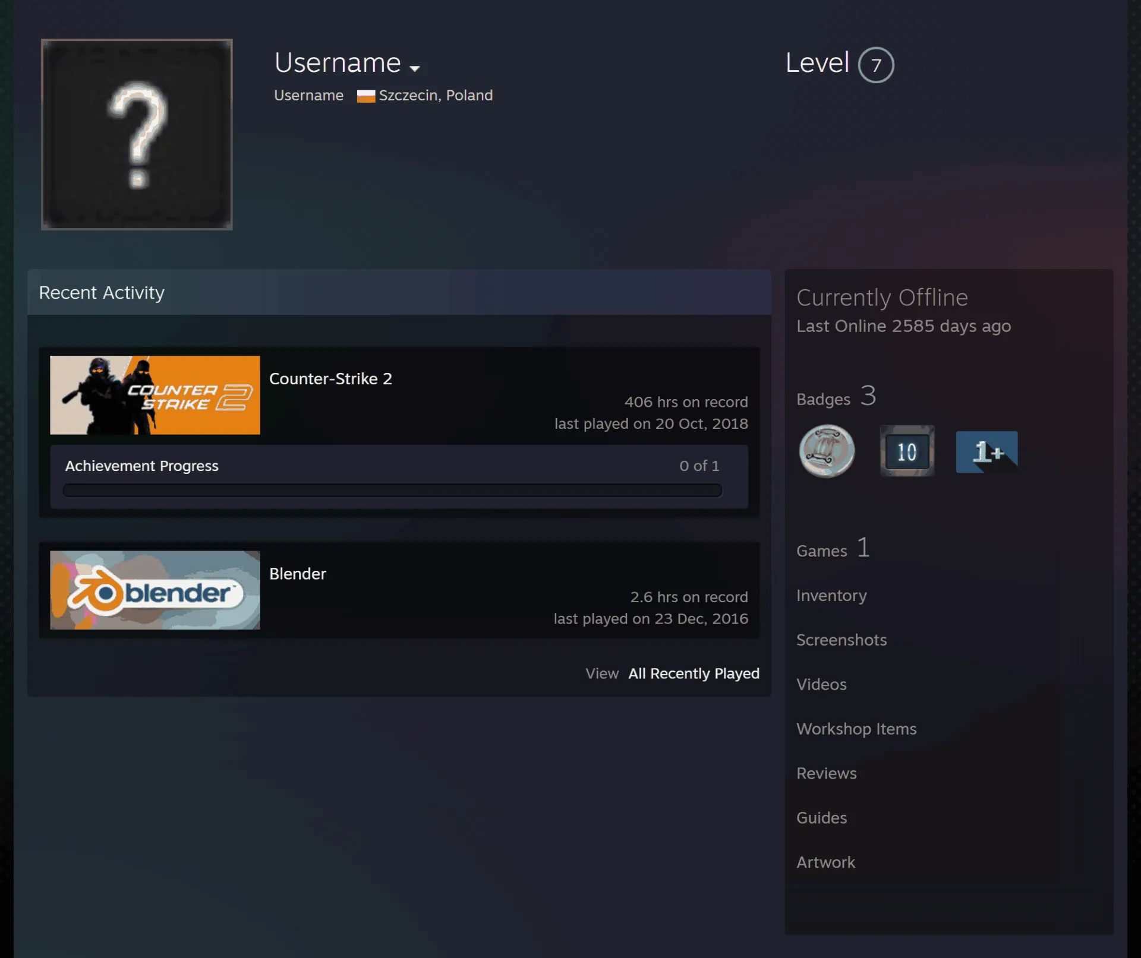Show user Reviews
This screenshot has width=1141, height=958.
tap(827, 773)
